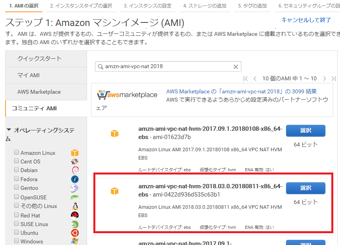Go to 4. ストレージの追加 step tab
The height and width of the screenshot is (245, 340).
[205, 6]
